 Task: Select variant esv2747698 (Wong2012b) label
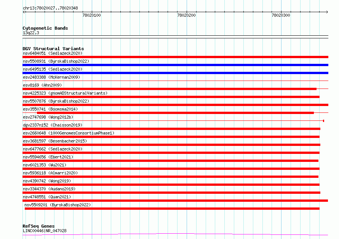click(48, 117)
